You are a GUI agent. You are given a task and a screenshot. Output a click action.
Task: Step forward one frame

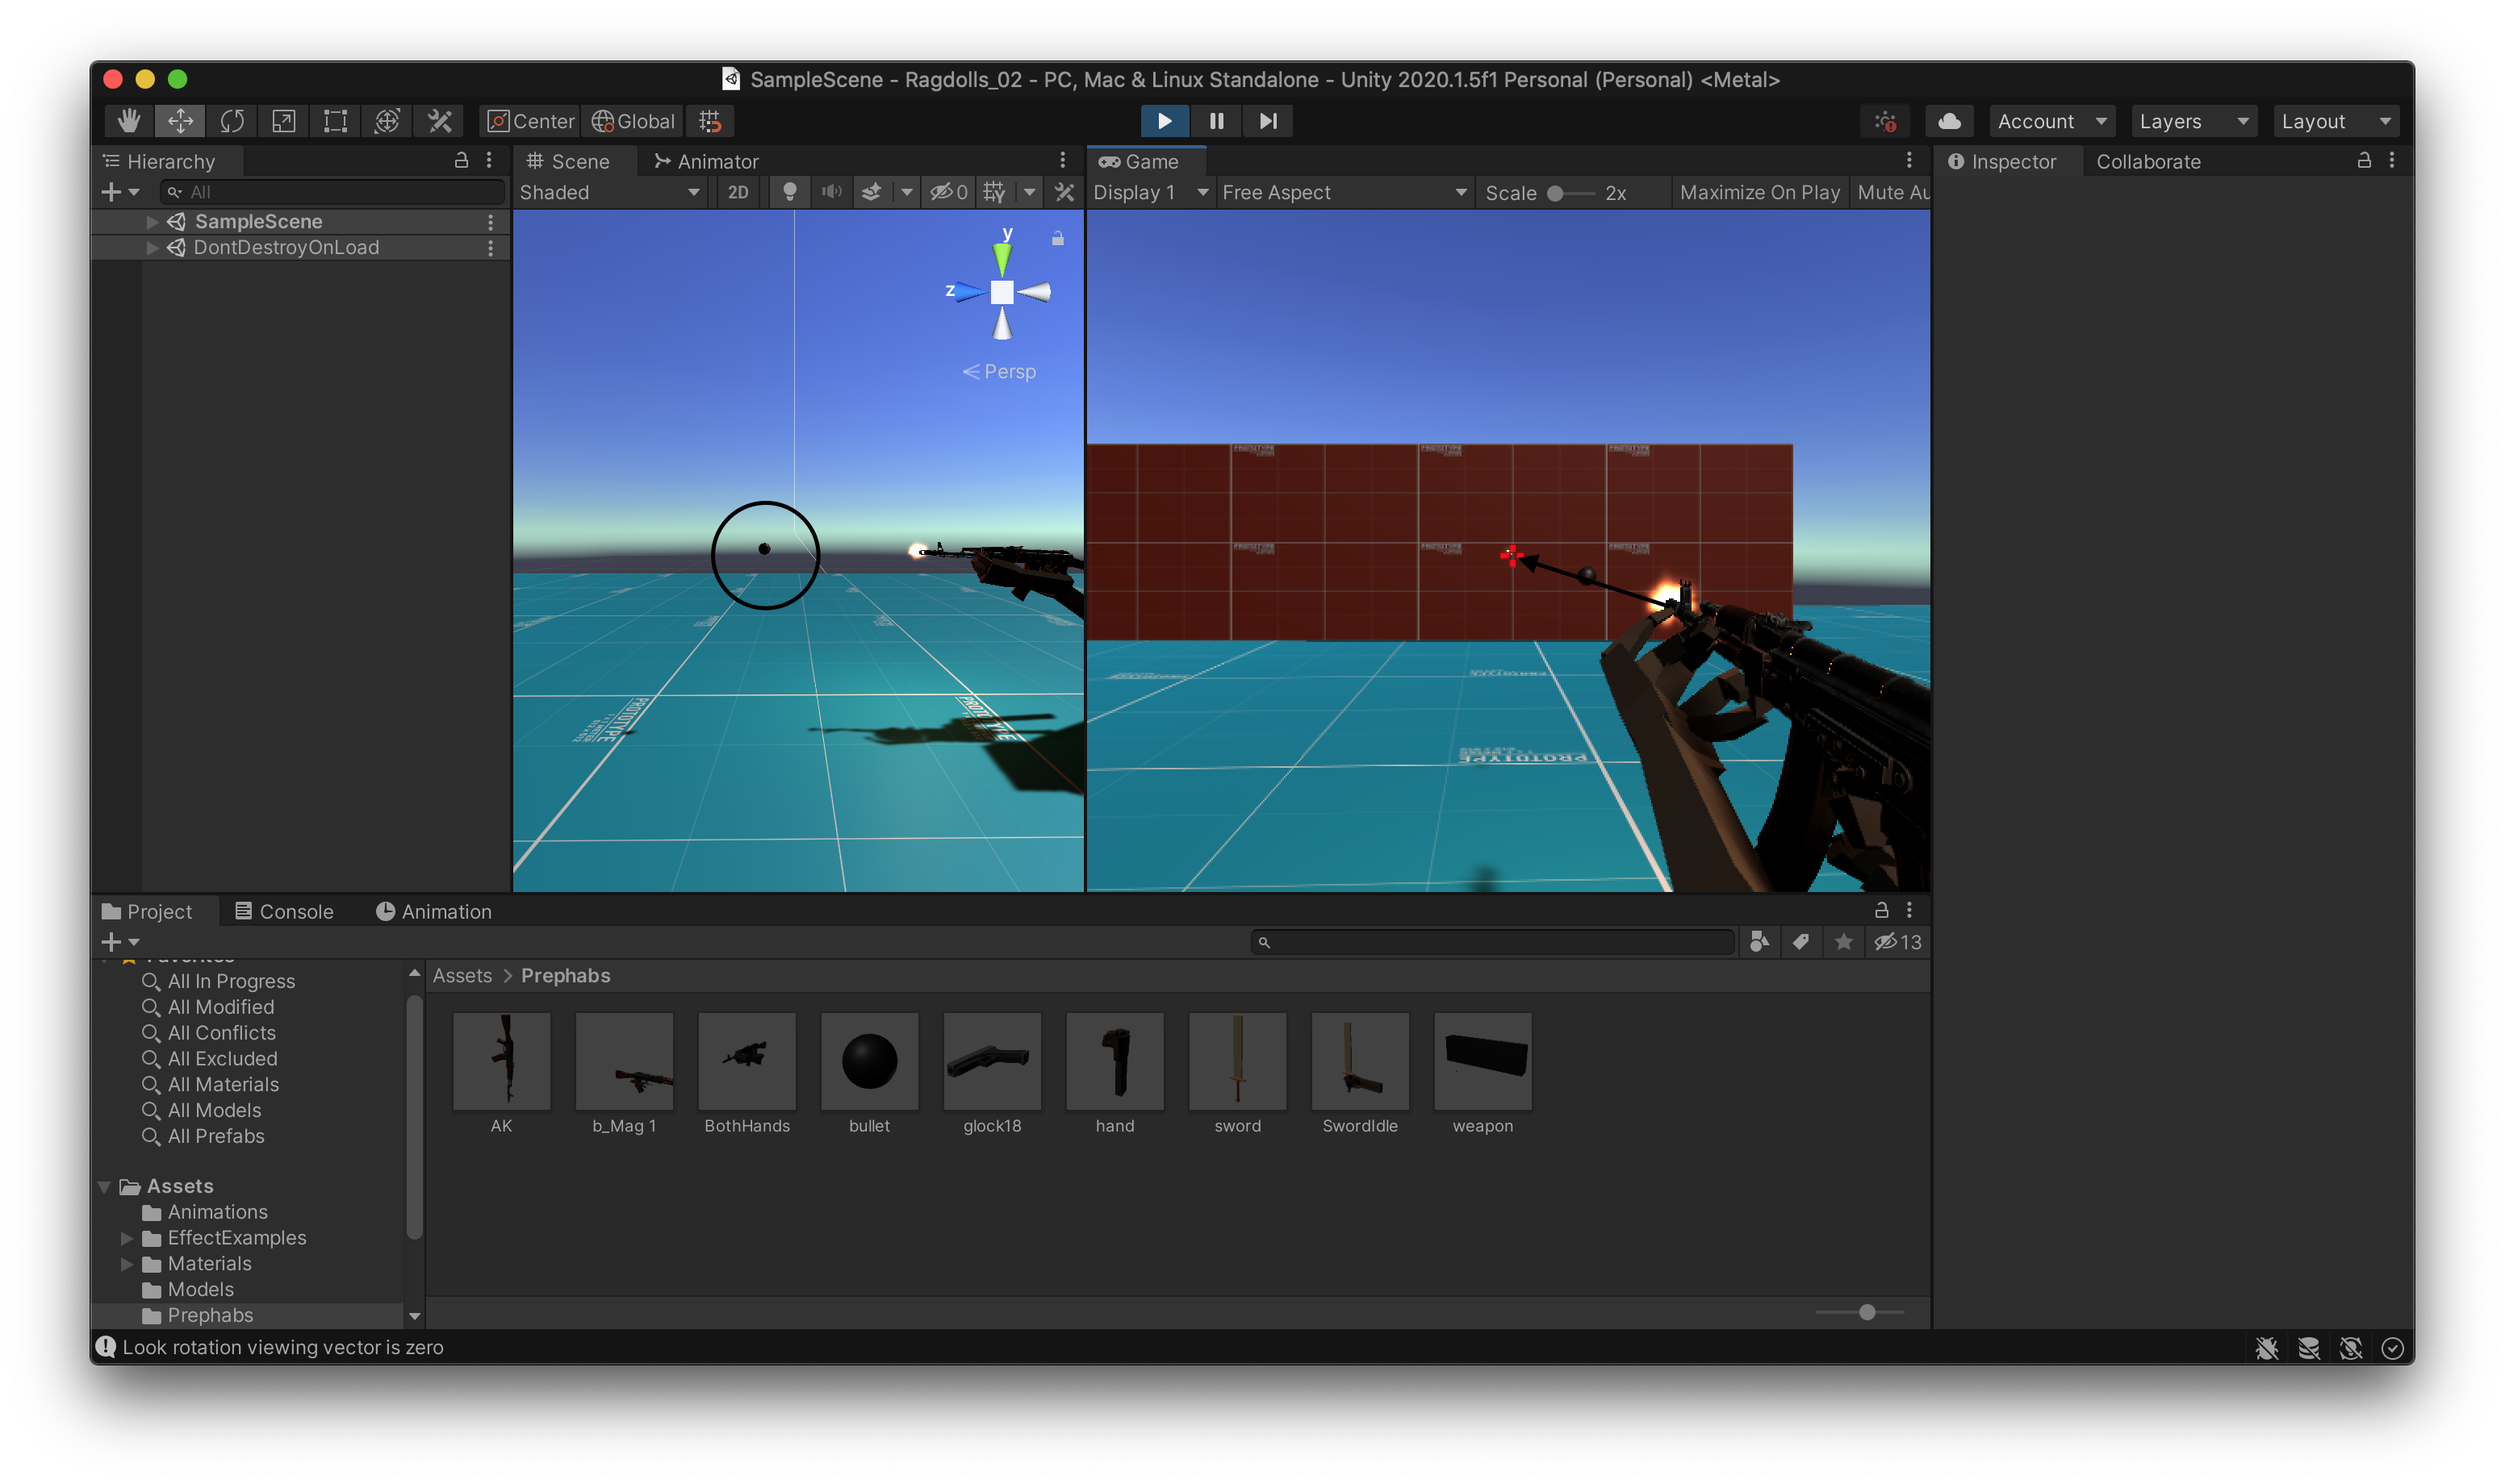pyautogui.click(x=1268, y=121)
